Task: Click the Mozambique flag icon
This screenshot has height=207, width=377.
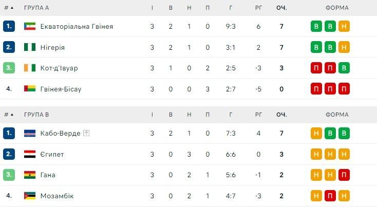Action: click(30, 196)
